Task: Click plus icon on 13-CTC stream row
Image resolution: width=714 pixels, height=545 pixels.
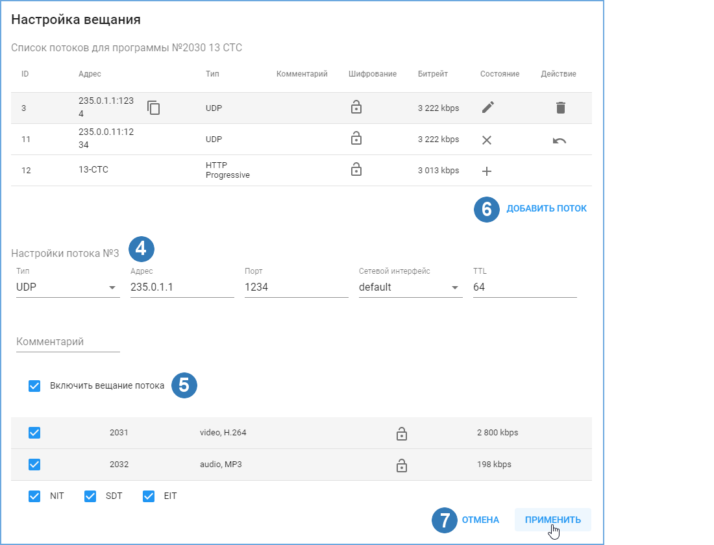Action: coord(487,171)
